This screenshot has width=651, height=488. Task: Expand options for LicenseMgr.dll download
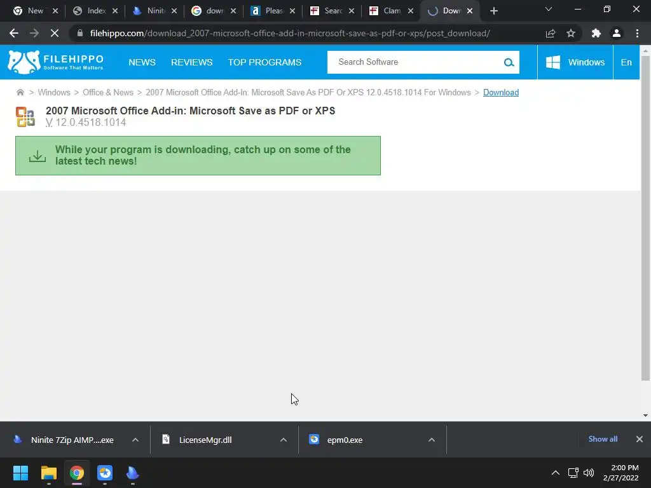point(284,440)
